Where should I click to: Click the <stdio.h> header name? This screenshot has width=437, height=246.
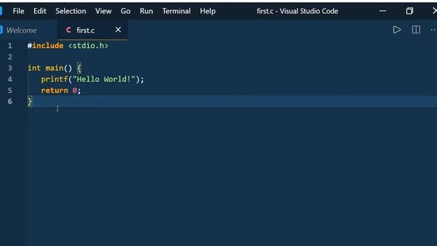click(x=88, y=46)
